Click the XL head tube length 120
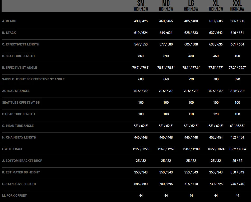 point(216,114)
